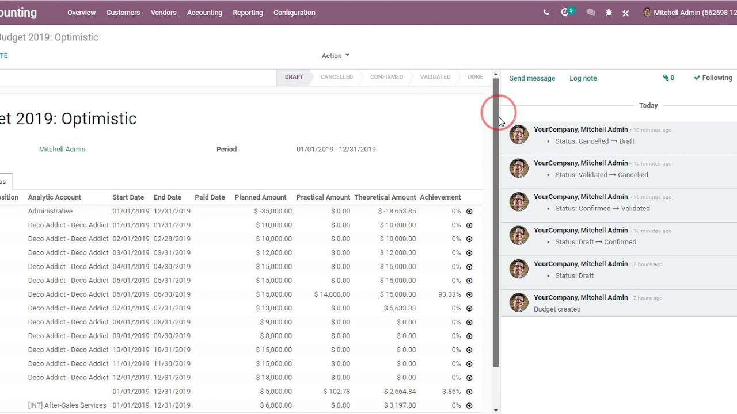Open entries icon for 01/31/2019 Deco Addict row
The height and width of the screenshot is (414, 737).
[469, 225]
